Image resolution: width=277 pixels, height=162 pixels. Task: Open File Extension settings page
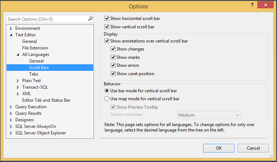[35, 48]
